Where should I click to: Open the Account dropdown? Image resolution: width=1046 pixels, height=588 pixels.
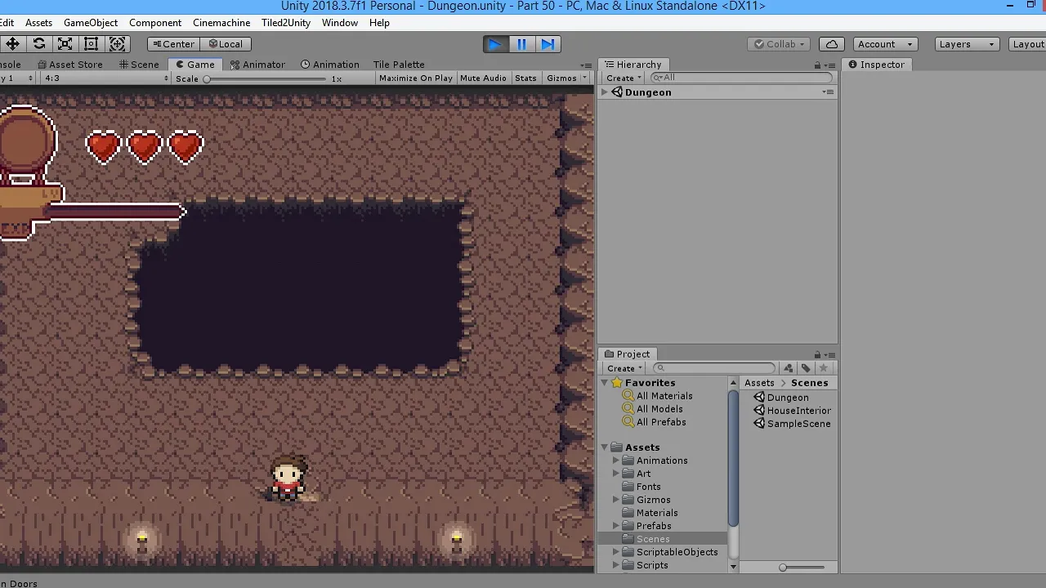click(885, 44)
